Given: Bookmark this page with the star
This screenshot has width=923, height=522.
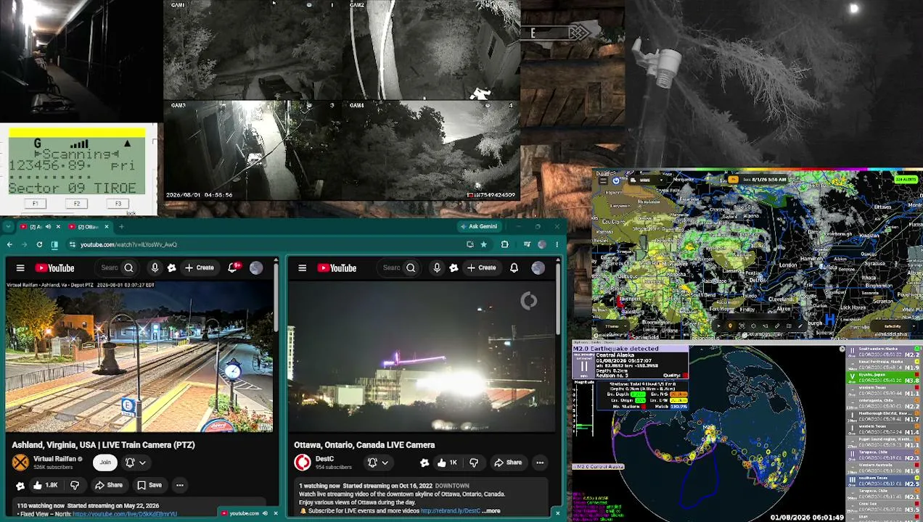Looking at the screenshot, I should [483, 244].
